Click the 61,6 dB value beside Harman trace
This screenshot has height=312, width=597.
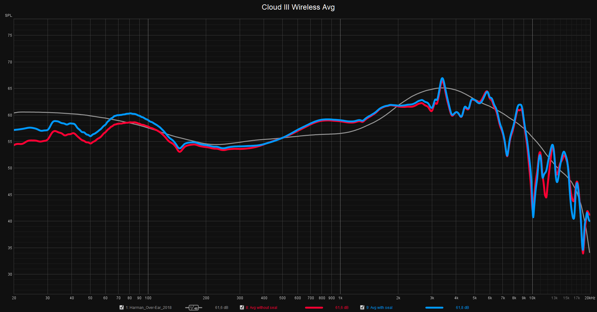pyautogui.click(x=222, y=308)
